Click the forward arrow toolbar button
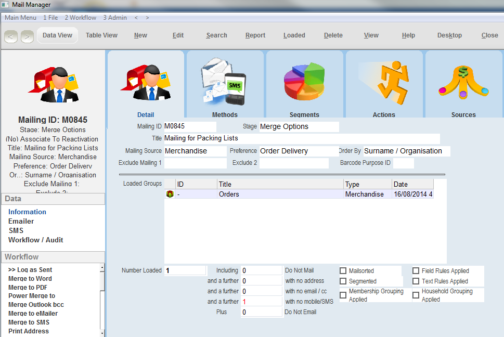 click(x=28, y=36)
